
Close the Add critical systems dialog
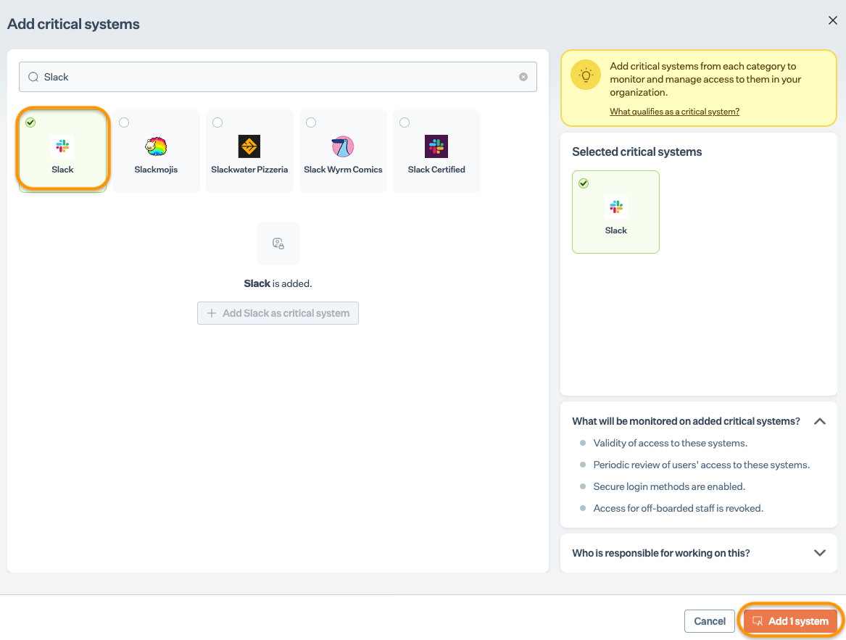point(832,20)
